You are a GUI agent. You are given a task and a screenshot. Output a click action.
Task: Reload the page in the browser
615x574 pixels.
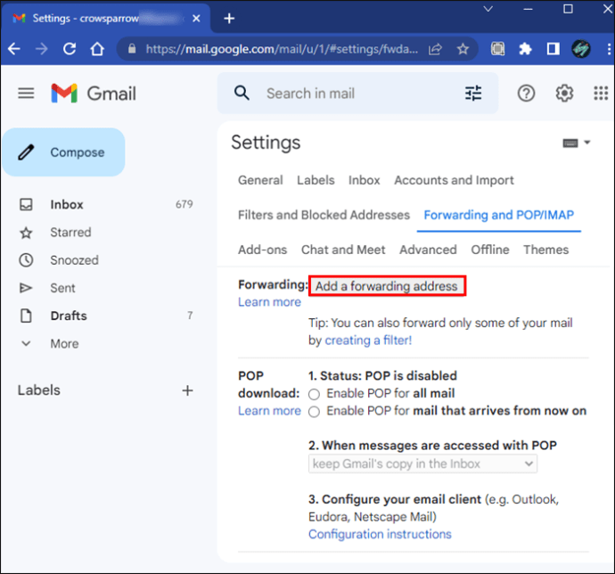70,49
